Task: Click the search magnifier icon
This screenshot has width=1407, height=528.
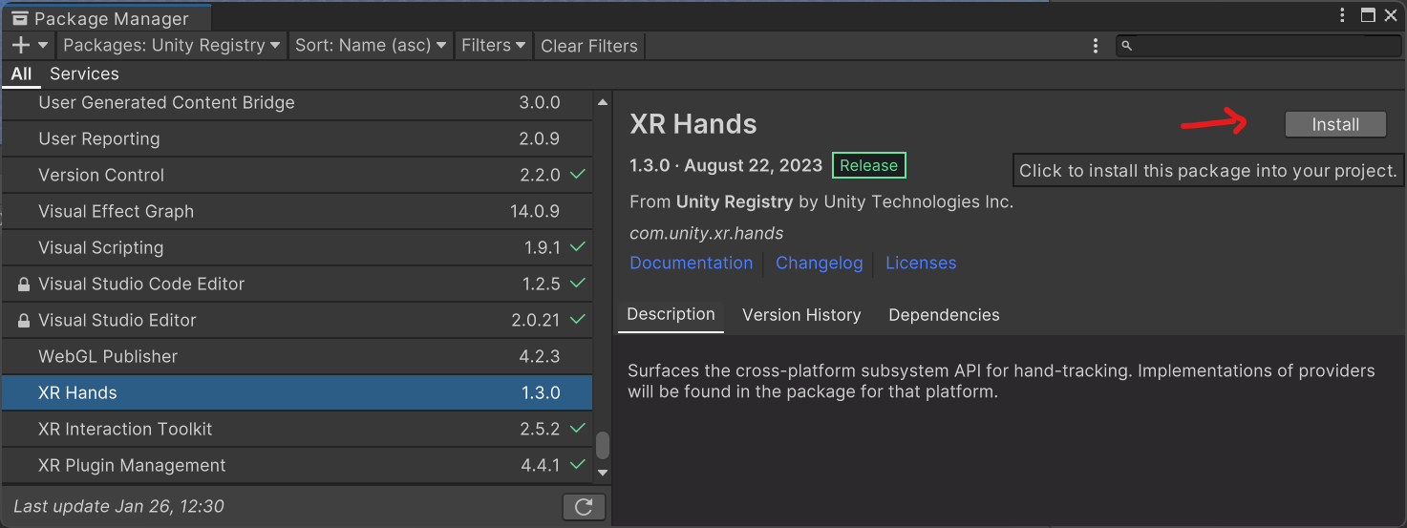Action: [x=1127, y=46]
